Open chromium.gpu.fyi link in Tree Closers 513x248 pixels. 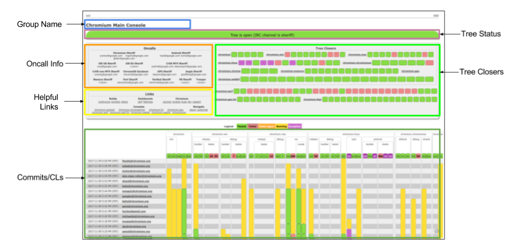click(x=226, y=99)
